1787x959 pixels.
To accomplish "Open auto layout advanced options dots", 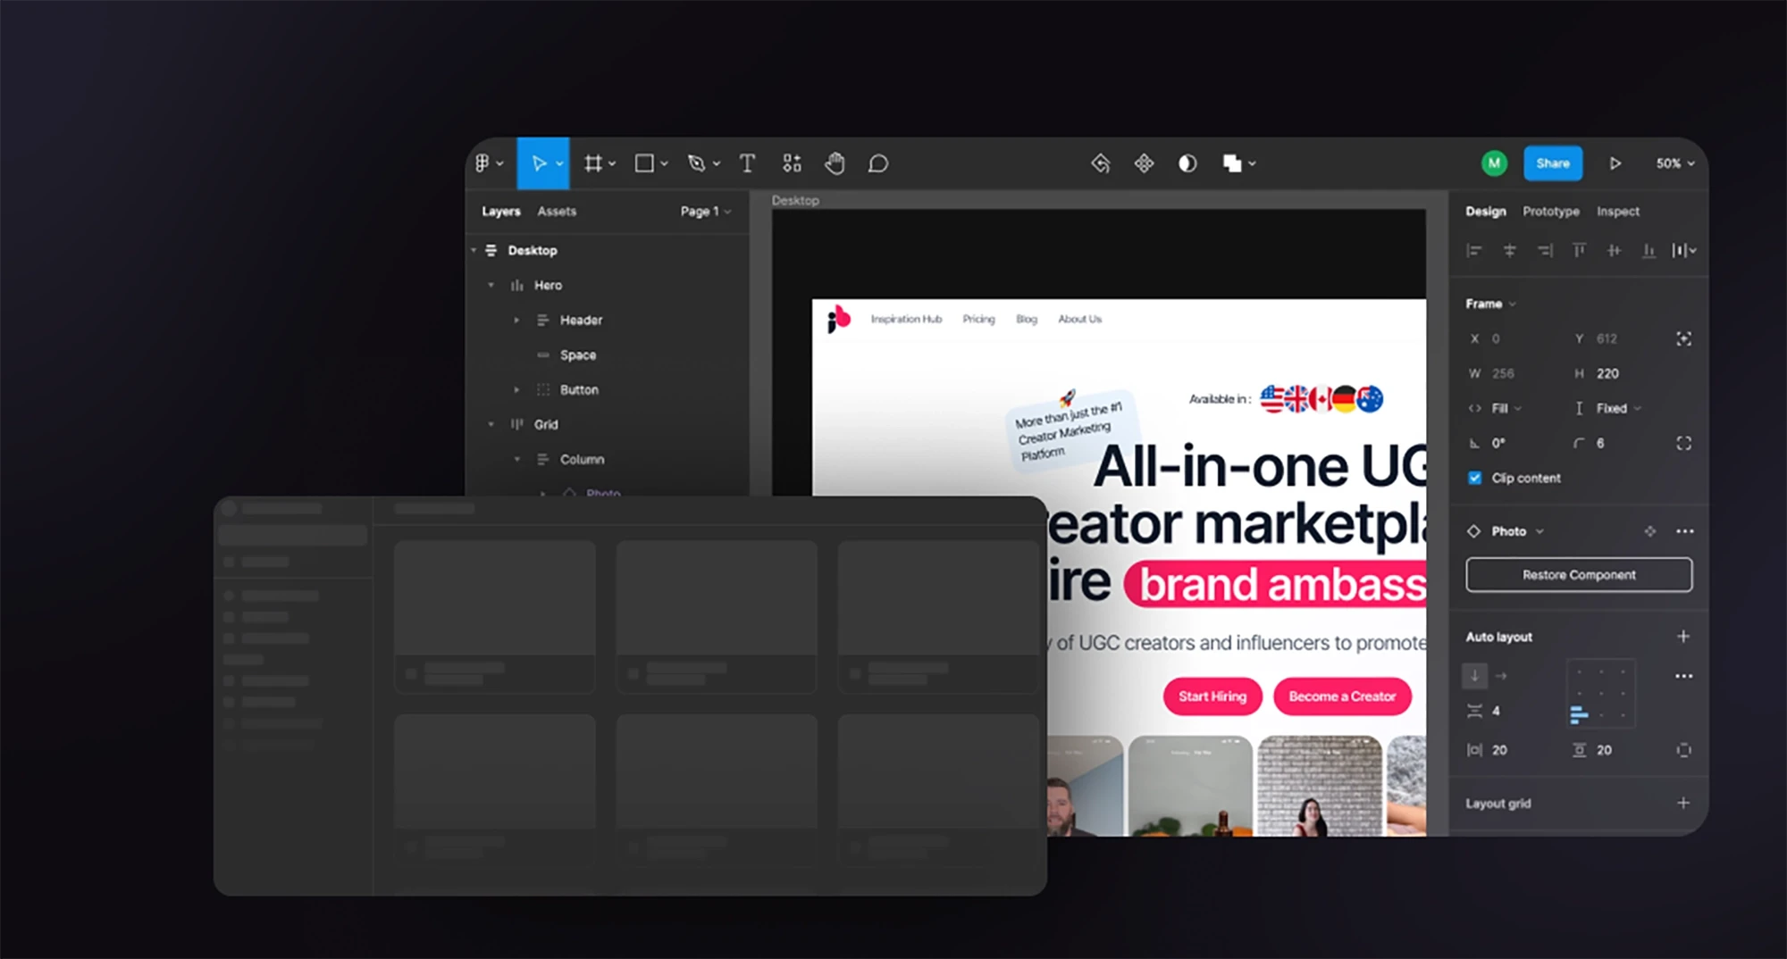I will coord(1683,676).
